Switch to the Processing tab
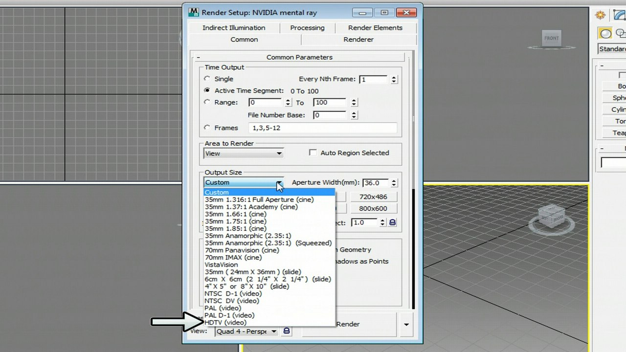The image size is (626, 352). pyautogui.click(x=307, y=28)
